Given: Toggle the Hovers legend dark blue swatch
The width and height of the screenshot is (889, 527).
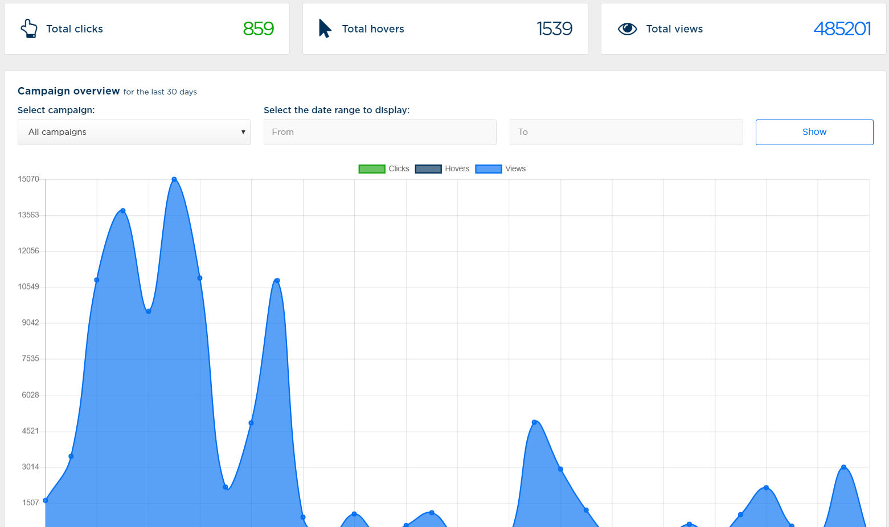Looking at the screenshot, I should (428, 169).
